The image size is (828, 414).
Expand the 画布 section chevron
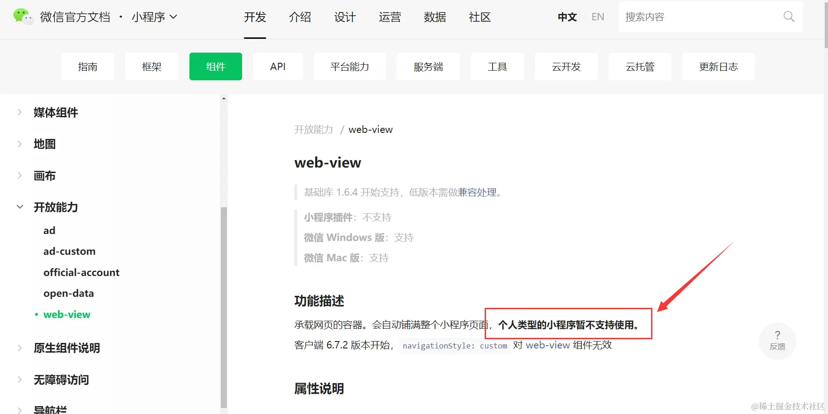click(x=19, y=175)
